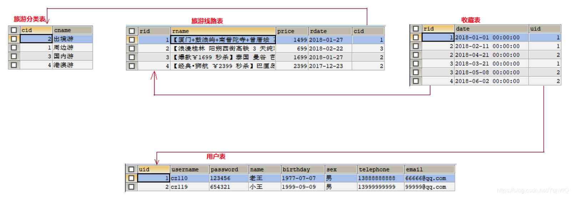Toggle select-all checkbox beside the date header
This screenshot has width=572, height=197.
(416, 29)
